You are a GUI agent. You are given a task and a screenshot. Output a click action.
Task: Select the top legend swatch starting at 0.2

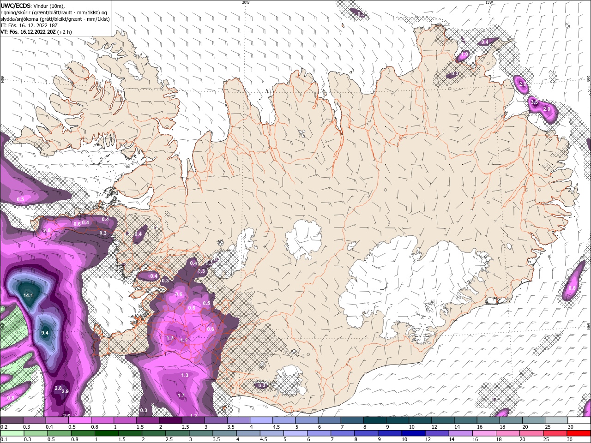[x=12, y=420]
